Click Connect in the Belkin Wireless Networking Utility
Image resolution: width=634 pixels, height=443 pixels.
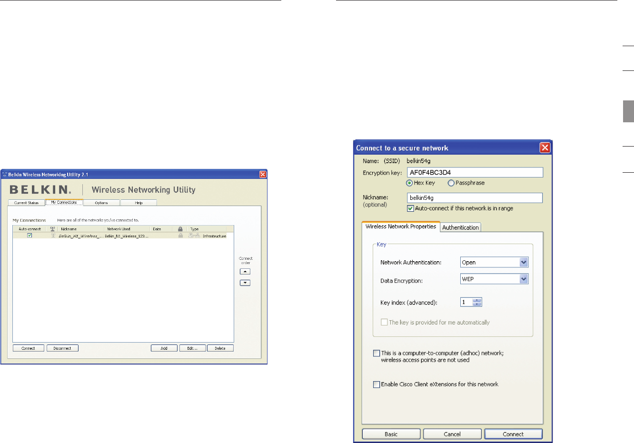tap(28, 348)
